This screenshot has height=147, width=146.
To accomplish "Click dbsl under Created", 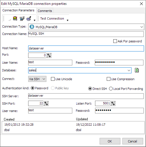I will 7,130.
